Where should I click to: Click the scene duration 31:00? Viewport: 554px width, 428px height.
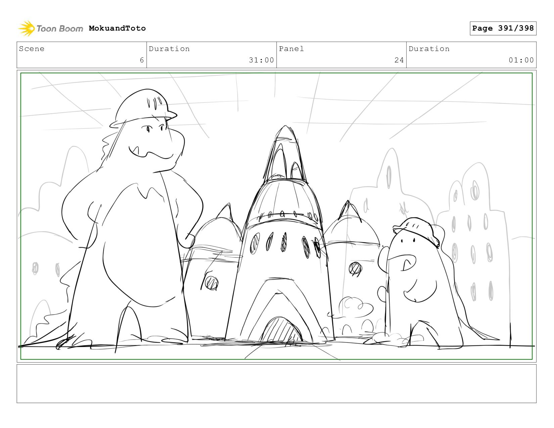click(x=261, y=60)
